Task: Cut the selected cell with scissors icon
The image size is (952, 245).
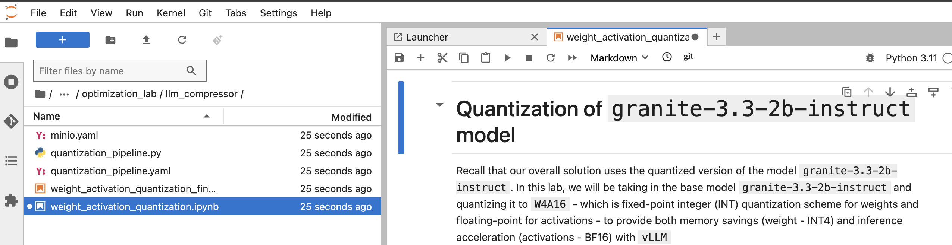Action: [x=442, y=58]
